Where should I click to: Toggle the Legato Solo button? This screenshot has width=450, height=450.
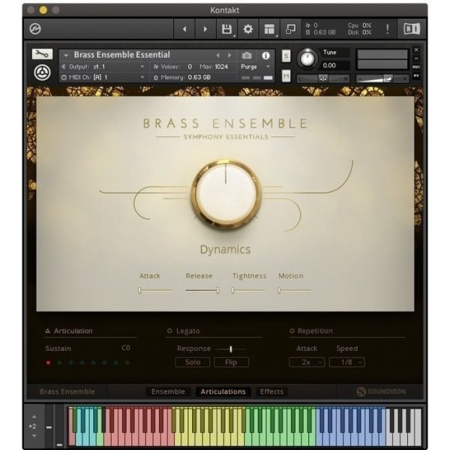pos(193,362)
